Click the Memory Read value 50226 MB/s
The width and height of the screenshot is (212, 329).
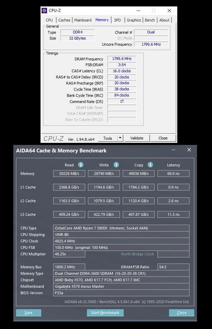coord(69,174)
